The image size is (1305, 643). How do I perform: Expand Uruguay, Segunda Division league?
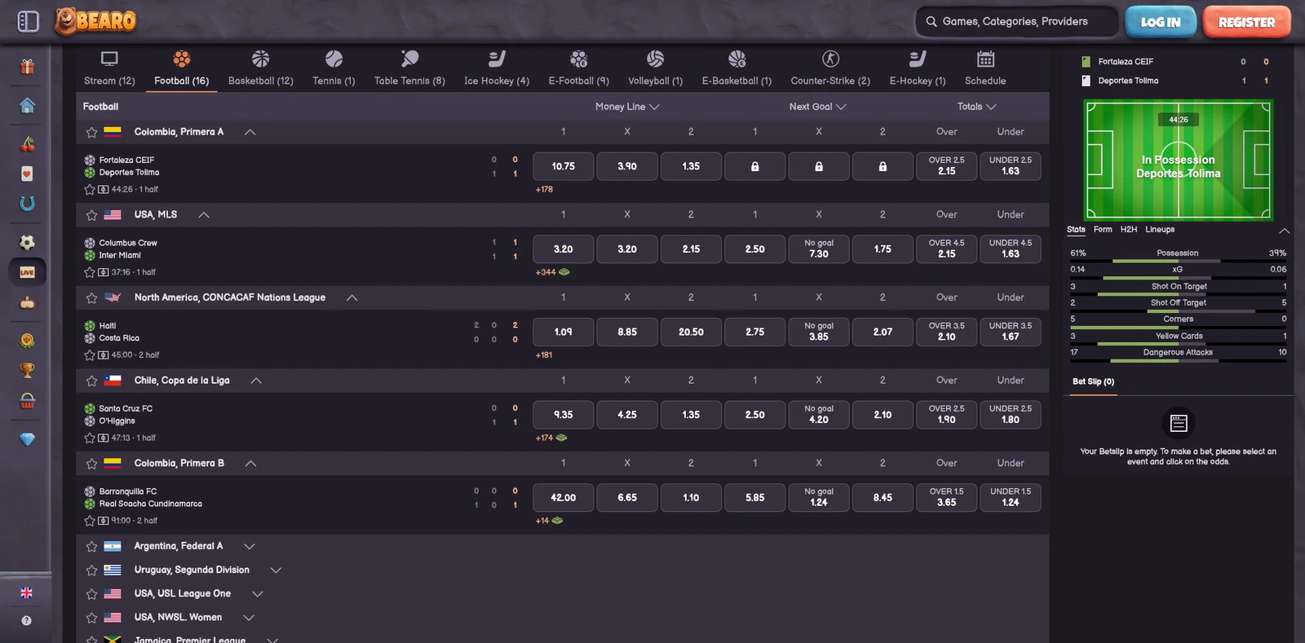[x=276, y=570]
